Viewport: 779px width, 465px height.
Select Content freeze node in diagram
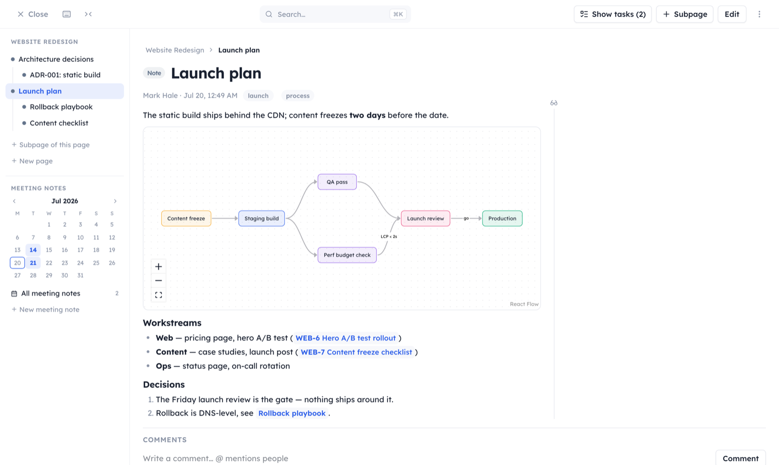pos(186,219)
